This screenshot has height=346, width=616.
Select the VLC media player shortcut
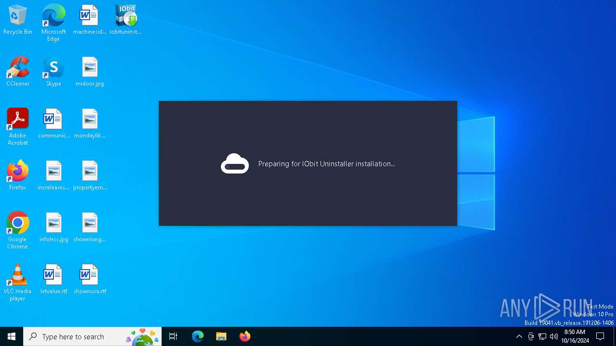(x=18, y=283)
